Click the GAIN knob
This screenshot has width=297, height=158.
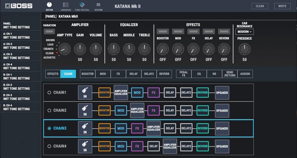(x=80, y=49)
